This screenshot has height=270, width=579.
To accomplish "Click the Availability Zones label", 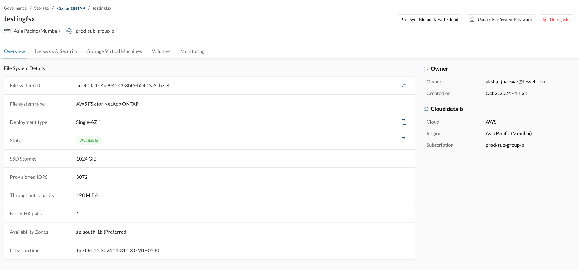I will [29, 232].
